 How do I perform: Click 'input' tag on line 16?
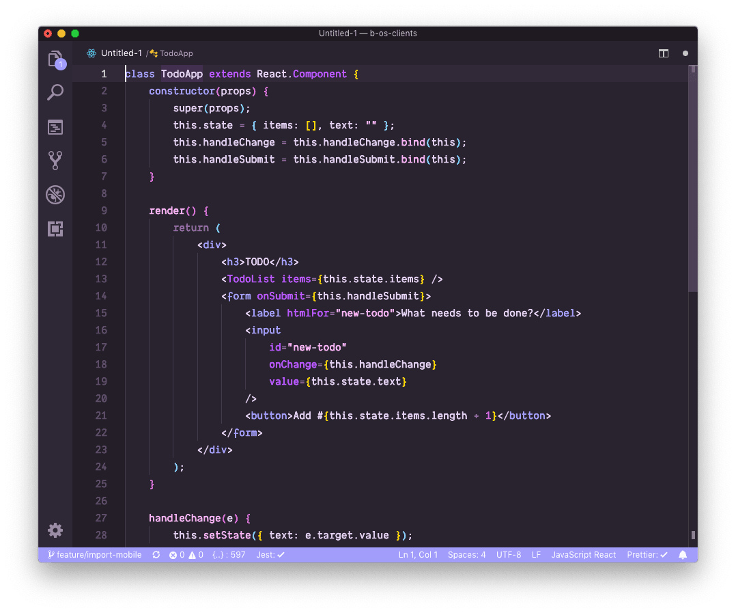click(266, 330)
